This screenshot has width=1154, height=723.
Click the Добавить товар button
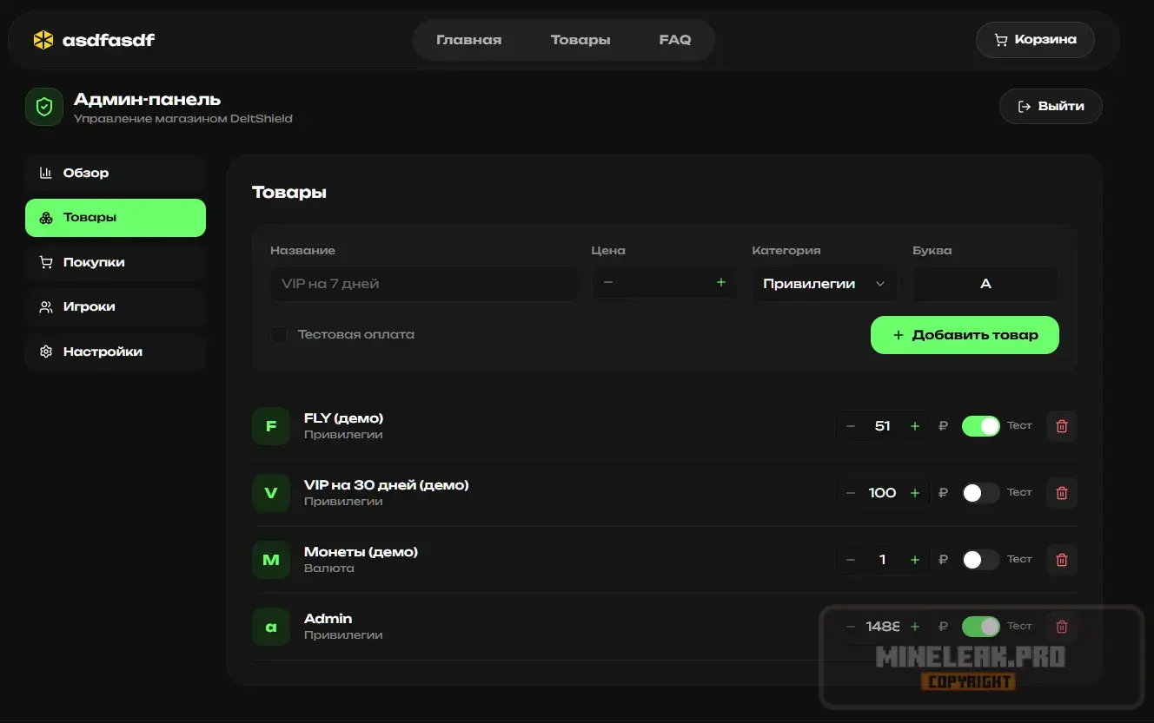tap(965, 335)
